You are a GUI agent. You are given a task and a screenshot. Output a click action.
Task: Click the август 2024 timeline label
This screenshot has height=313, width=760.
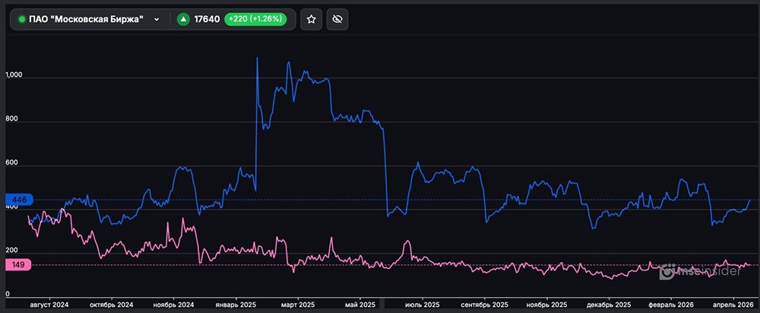(49, 304)
